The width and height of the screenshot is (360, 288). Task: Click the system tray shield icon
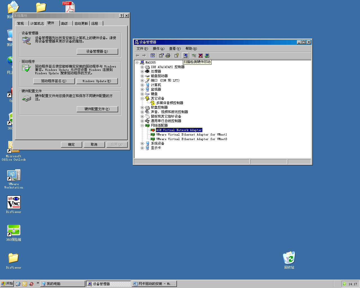click(345, 284)
